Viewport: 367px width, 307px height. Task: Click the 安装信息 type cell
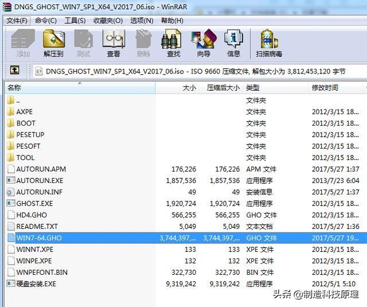[259, 192]
